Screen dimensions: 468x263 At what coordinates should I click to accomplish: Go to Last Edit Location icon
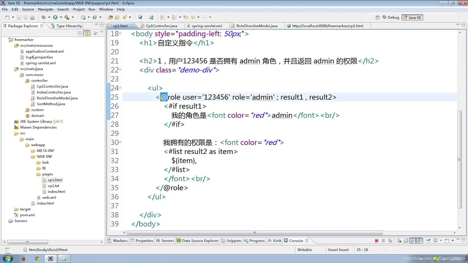(x=186, y=17)
